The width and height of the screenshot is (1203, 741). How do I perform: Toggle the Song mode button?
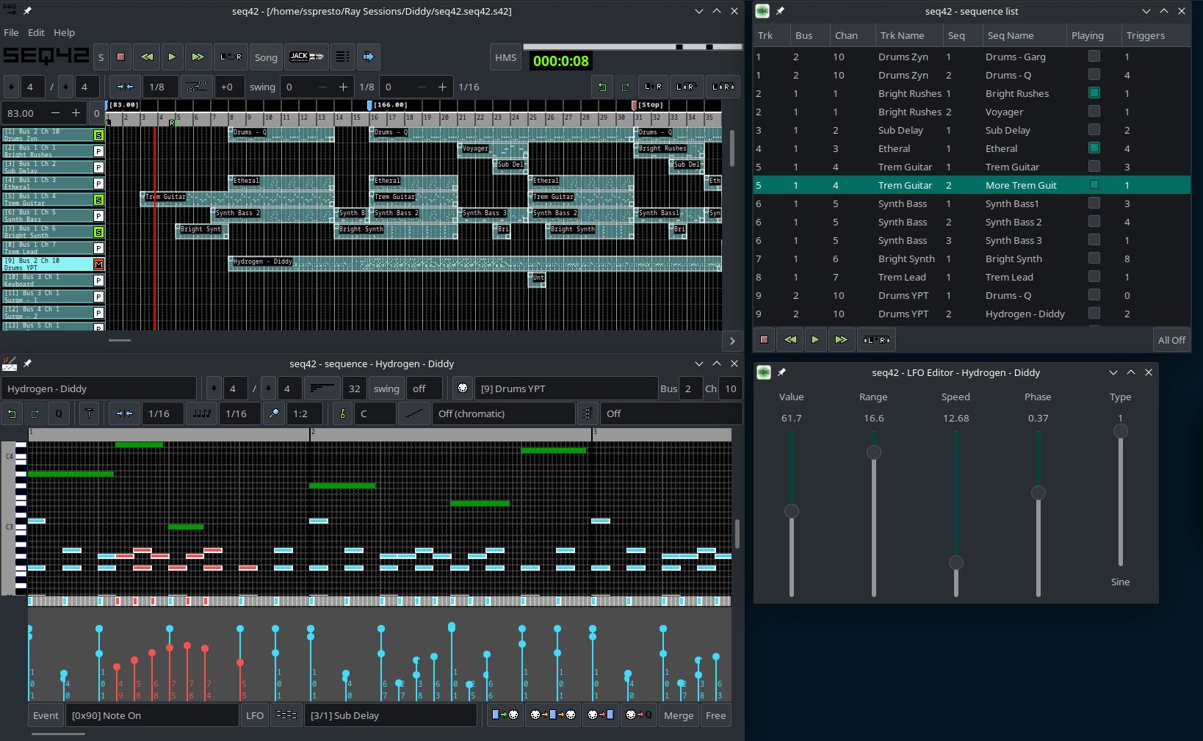pyautogui.click(x=266, y=57)
